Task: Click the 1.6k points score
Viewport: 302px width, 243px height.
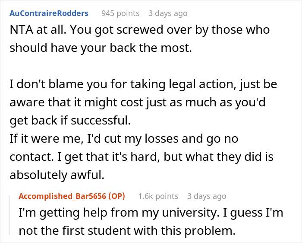Action: [x=158, y=196]
